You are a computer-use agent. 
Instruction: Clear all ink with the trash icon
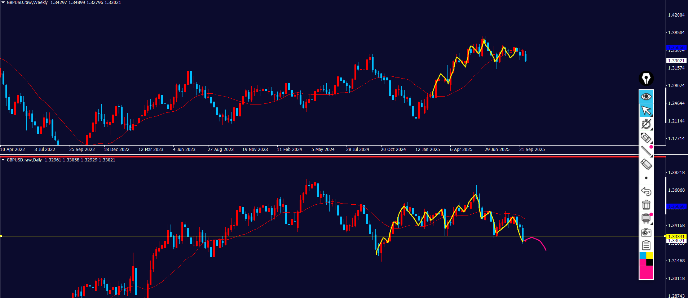646,205
